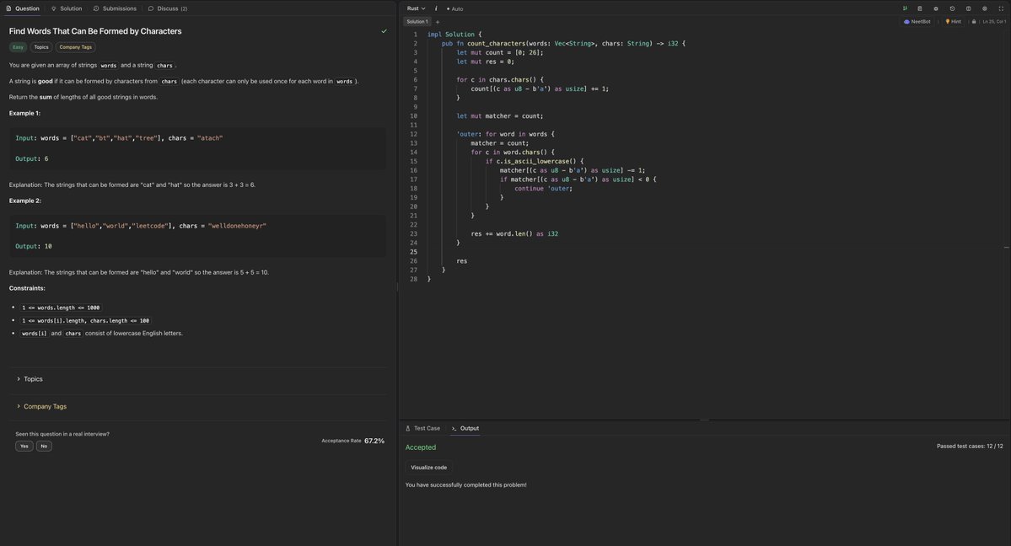Toggle the split layout panel icon

[x=968, y=8]
